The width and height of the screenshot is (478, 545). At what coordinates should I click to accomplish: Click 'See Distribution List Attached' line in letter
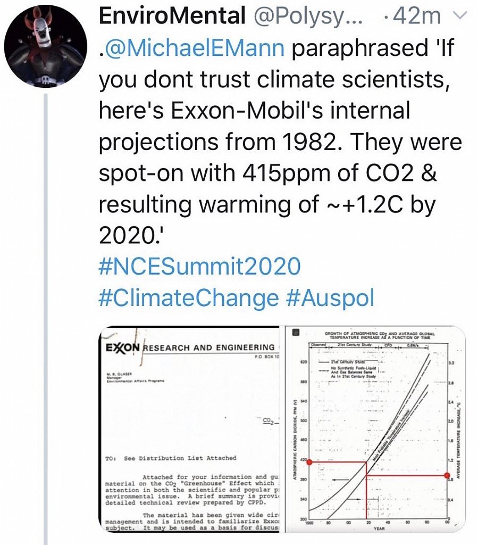pos(180,458)
